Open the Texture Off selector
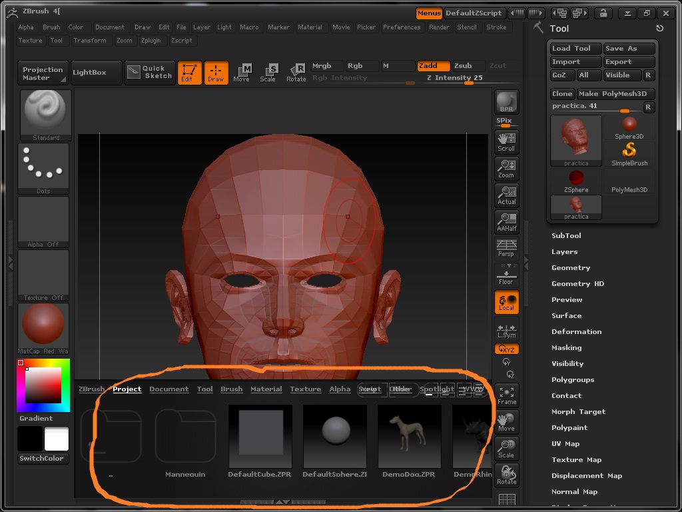 pos(43,275)
